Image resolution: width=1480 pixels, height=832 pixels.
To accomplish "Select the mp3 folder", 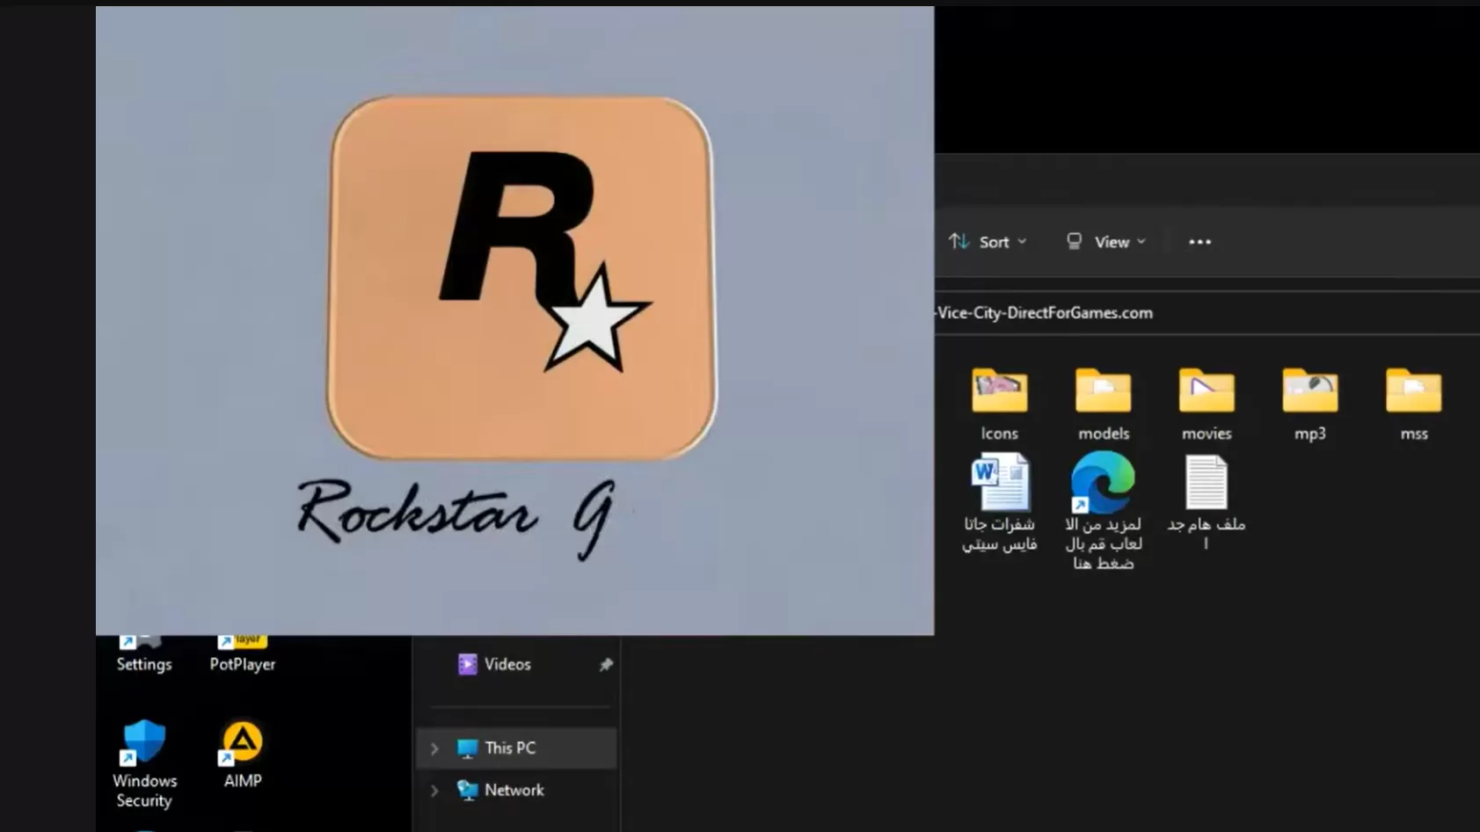I will click(1309, 404).
